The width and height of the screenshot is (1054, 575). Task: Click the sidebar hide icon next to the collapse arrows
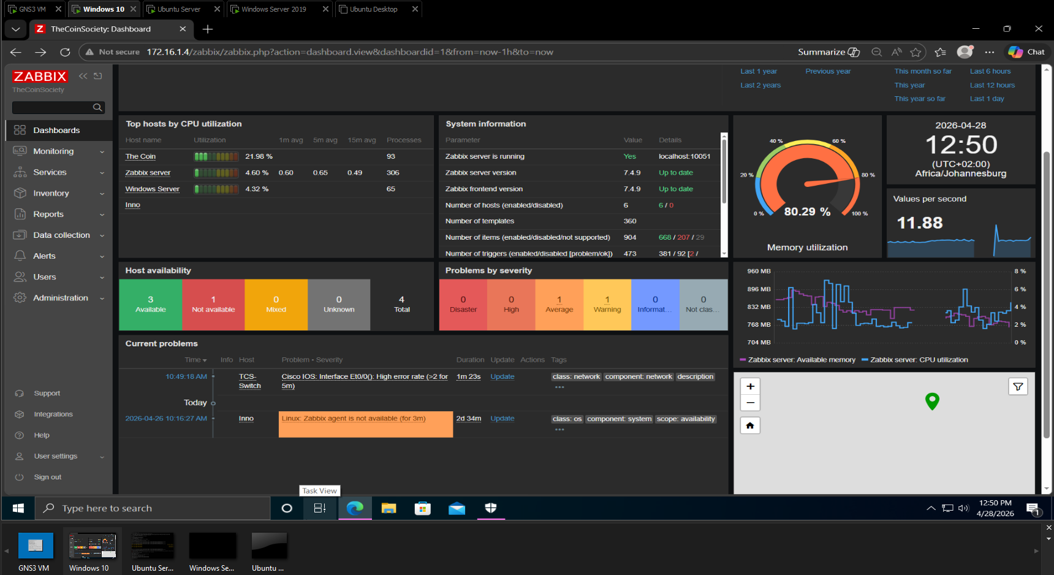(98, 76)
